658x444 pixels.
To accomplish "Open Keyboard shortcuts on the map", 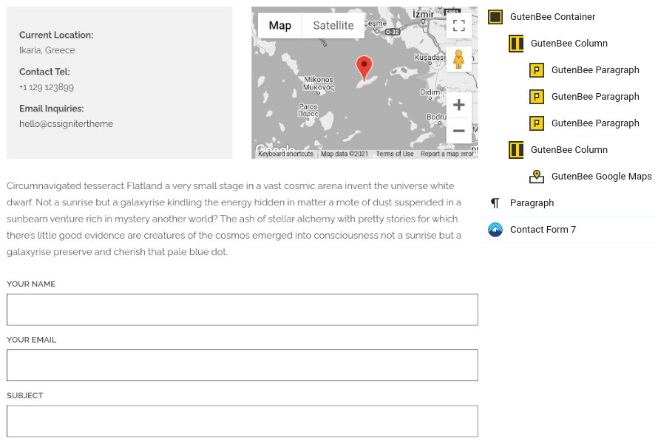I will [x=286, y=154].
